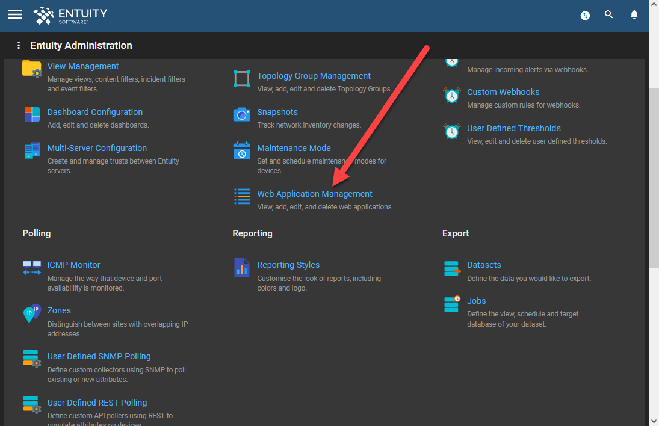659x426 pixels.
Task: Click the notifications bell
Action: tap(634, 15)
